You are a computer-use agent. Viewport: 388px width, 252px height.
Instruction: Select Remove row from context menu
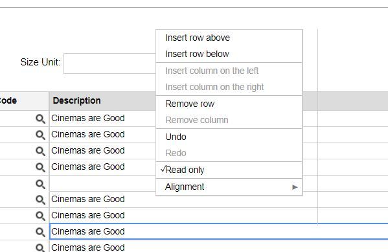tap(229, 104)
